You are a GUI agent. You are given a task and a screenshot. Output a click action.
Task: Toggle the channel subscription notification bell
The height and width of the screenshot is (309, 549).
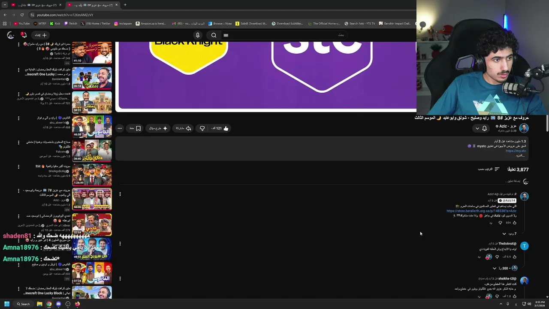coord(485,128)
